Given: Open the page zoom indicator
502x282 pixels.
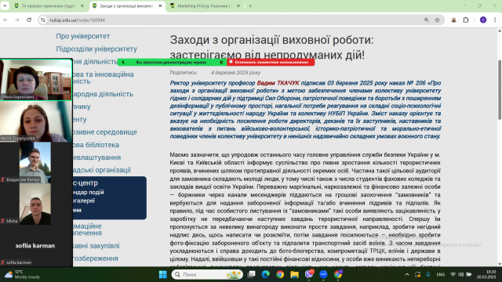Looking at the screenshot, I should coord(427,20).
